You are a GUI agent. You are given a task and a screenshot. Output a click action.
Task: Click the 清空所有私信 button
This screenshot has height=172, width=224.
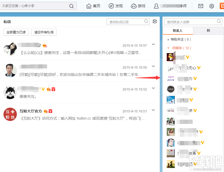pos(44,32)
